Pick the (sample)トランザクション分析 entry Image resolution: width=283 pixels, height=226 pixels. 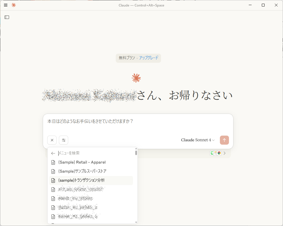click(91, 181)
